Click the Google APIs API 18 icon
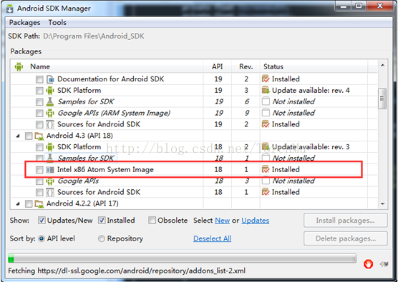 tap(50, 181)
